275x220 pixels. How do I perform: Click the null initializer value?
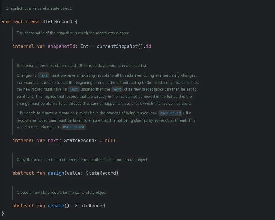[110, 141]
